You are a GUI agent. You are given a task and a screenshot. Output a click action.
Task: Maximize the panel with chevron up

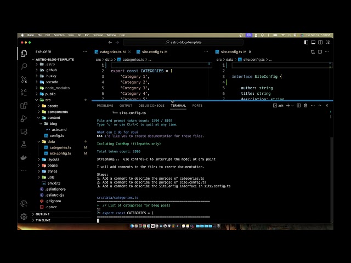pyautogui.click(x=320, y=106)
